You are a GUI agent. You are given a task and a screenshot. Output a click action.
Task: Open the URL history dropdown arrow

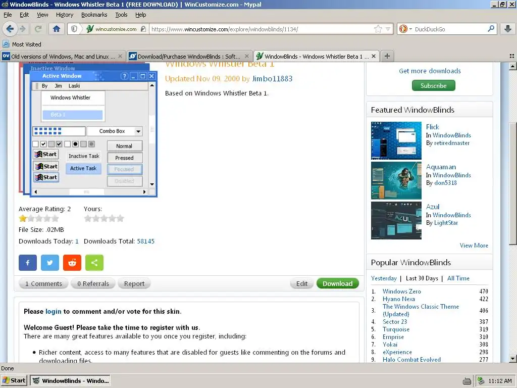coord(388,29)
